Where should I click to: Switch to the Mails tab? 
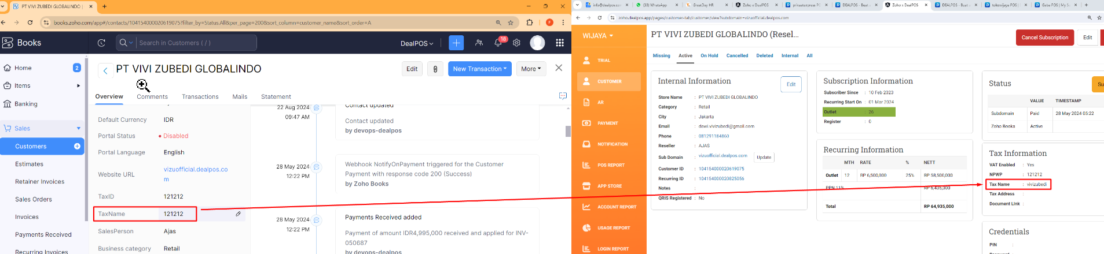point(240,96)
